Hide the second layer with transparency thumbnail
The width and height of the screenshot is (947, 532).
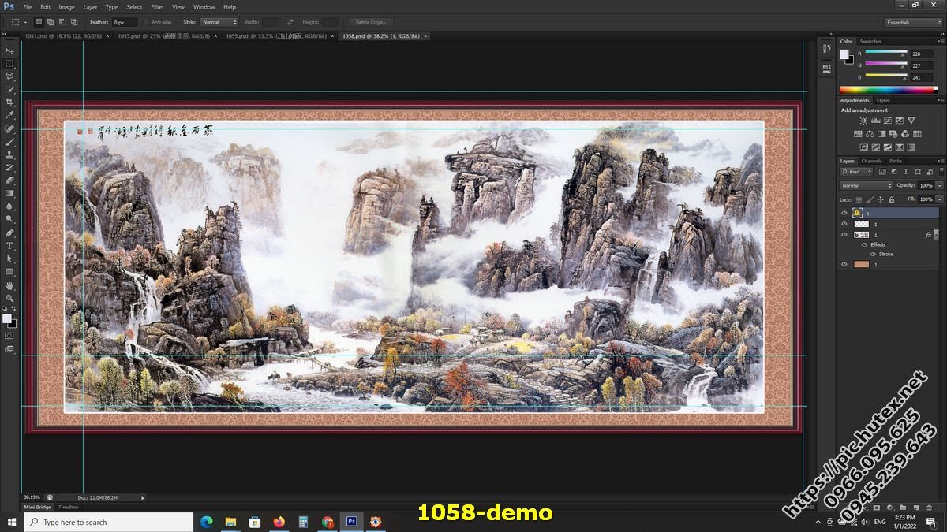pos(844,224)
